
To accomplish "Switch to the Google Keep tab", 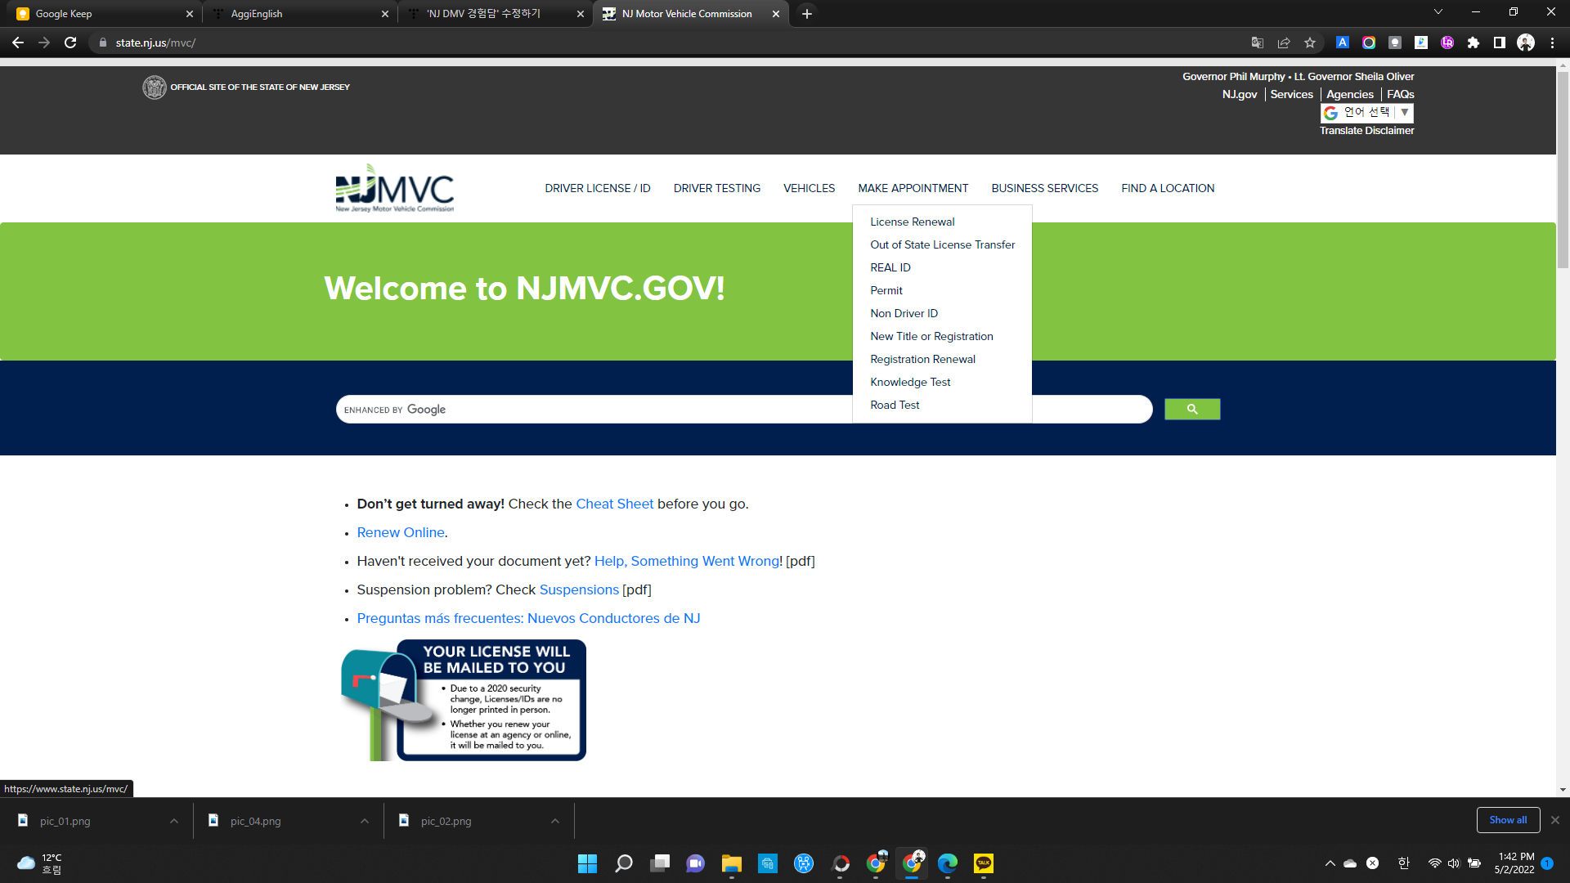I will pos(98,13).
